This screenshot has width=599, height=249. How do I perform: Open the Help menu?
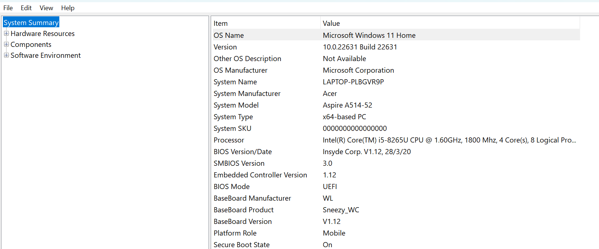coord(68,8)
